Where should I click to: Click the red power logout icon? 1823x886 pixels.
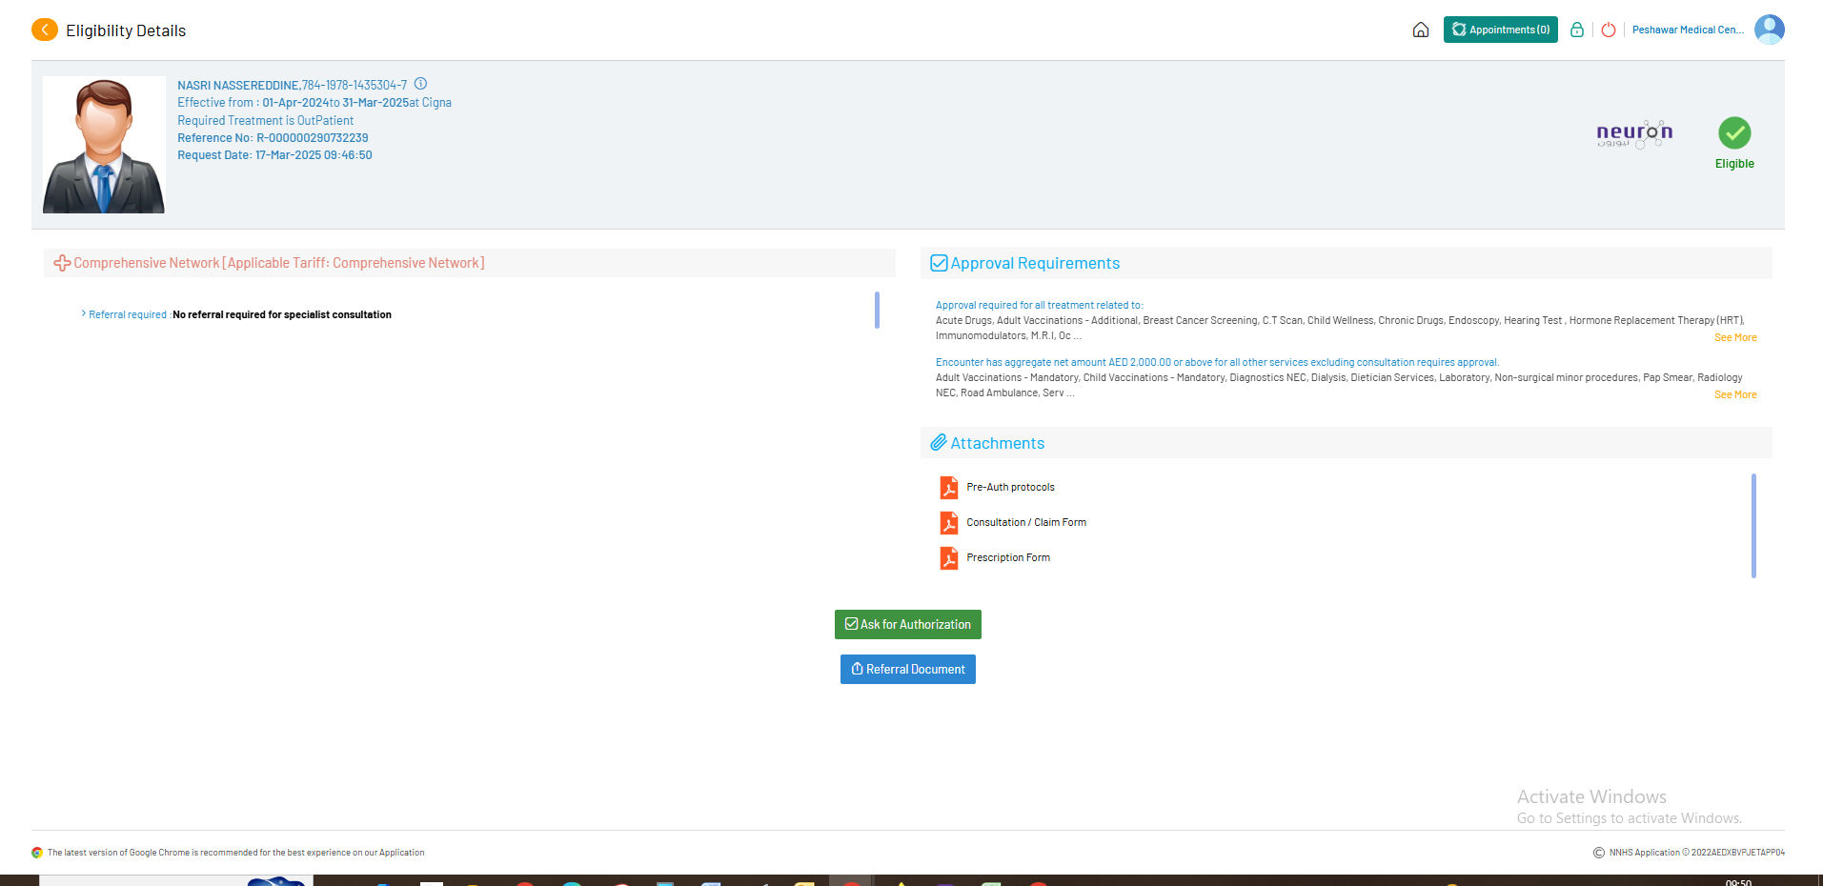(x=1609, y=30)
